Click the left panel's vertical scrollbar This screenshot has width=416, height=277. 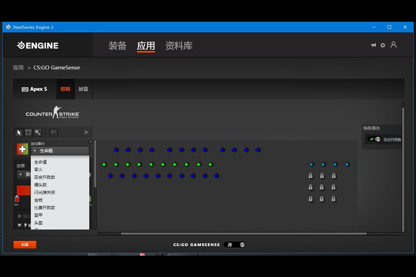tap(95, 164)
